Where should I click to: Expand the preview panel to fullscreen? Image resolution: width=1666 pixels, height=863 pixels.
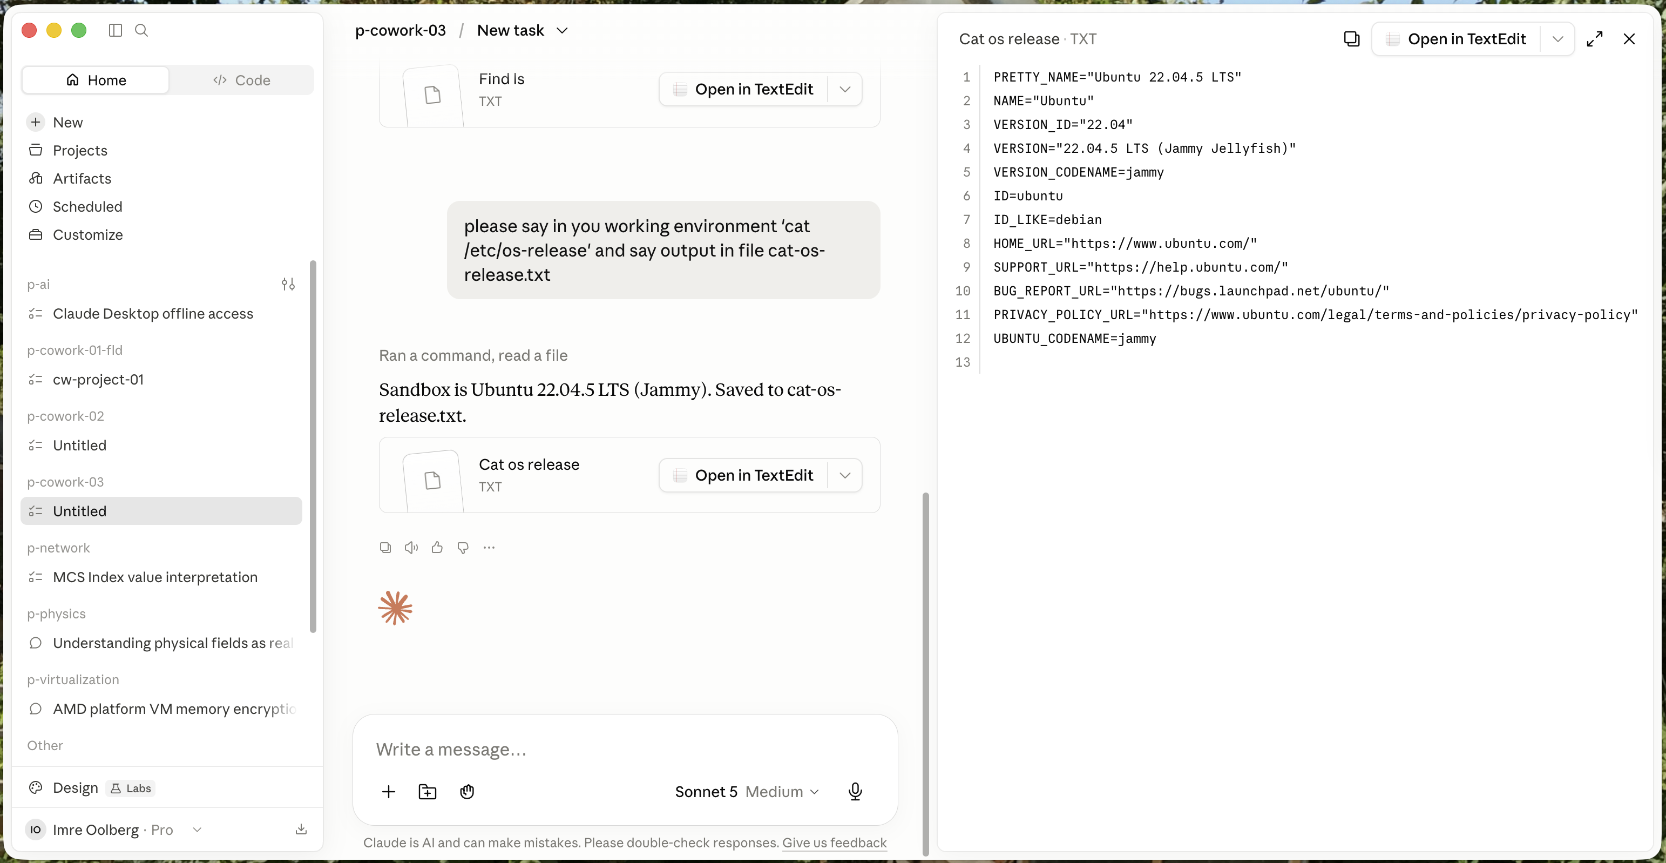[1595, 39]
